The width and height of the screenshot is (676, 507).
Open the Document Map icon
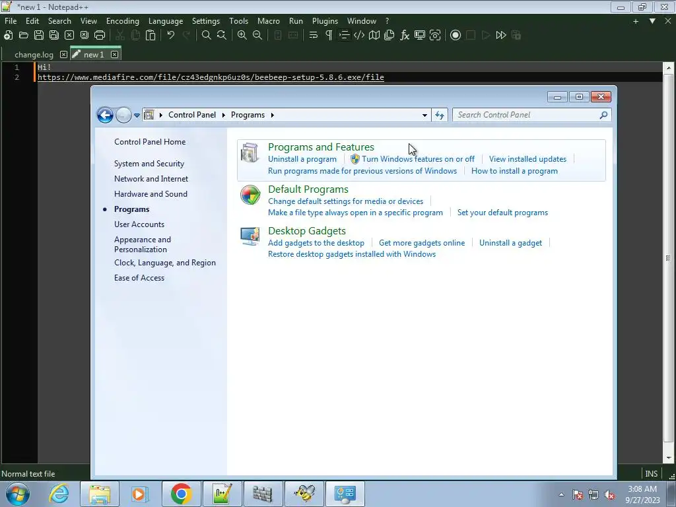[x=374, y=36]
